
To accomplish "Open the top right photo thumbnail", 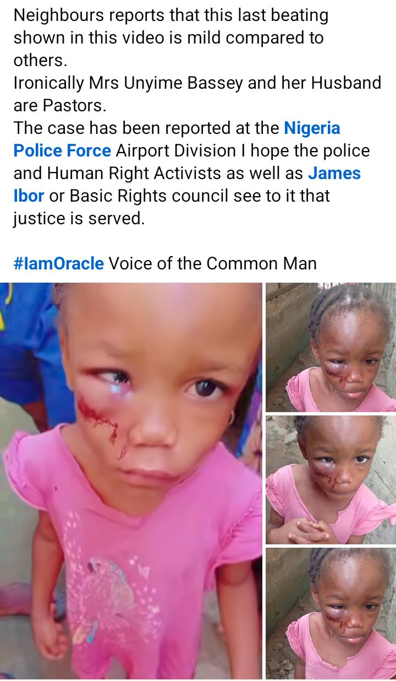I will pos(331,347).
